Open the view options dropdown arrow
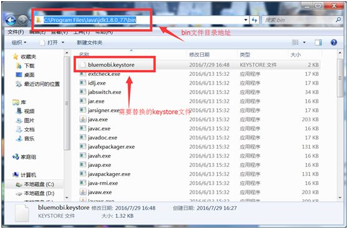Image resolution: width=348 pixels, height=229 pixels. [x=304, y=42]
